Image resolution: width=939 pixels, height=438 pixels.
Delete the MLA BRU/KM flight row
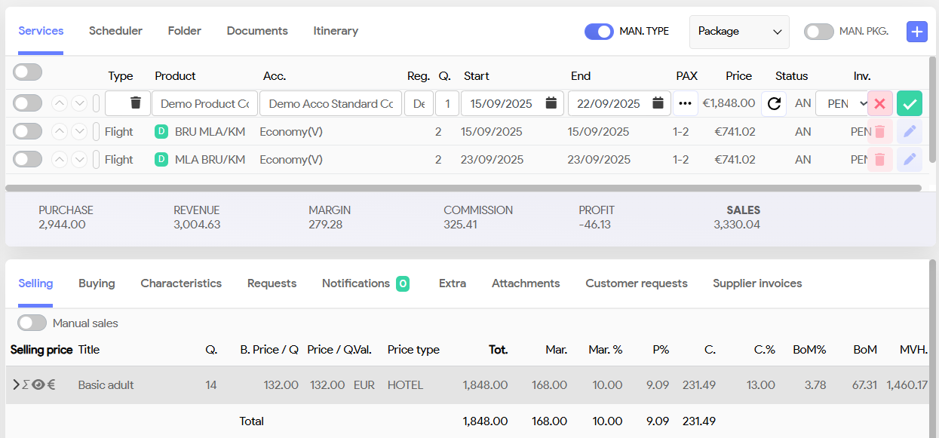coord(879,160)
